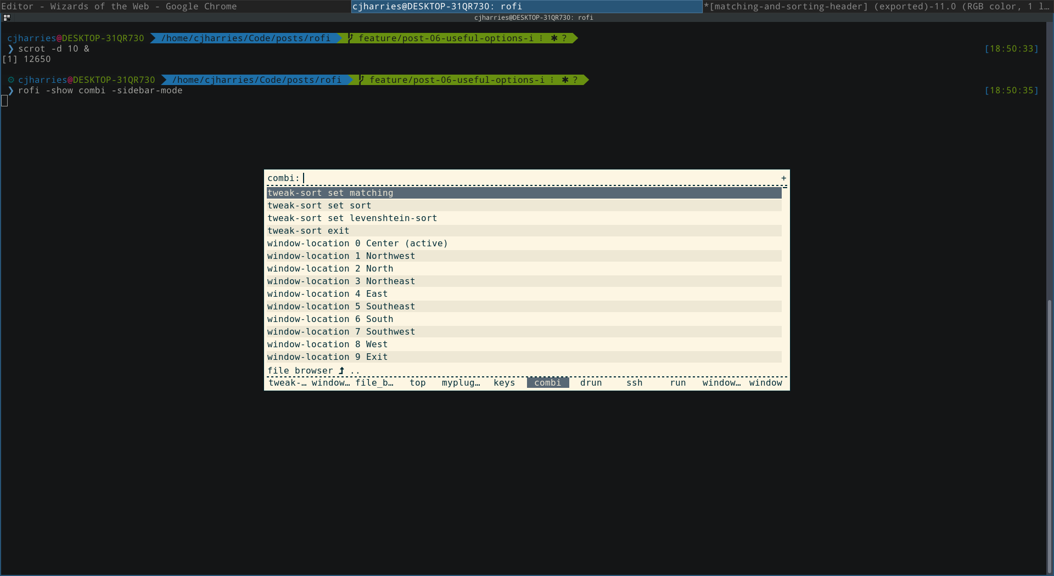Switch to the last 'window' mode tab
The image size is (1054, 576).
click(765, 382)
